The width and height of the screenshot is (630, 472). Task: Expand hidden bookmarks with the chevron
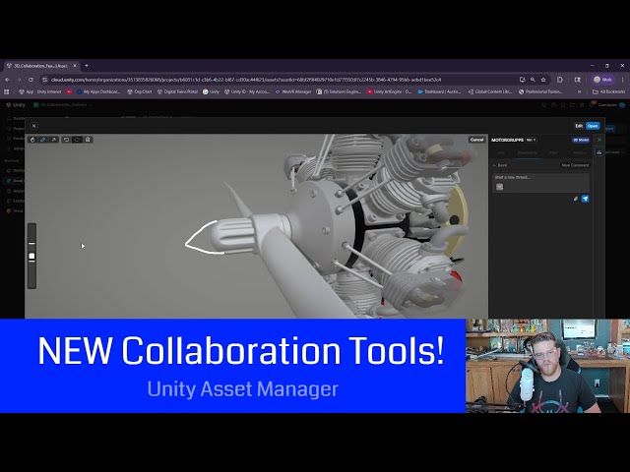coord(579,91)
